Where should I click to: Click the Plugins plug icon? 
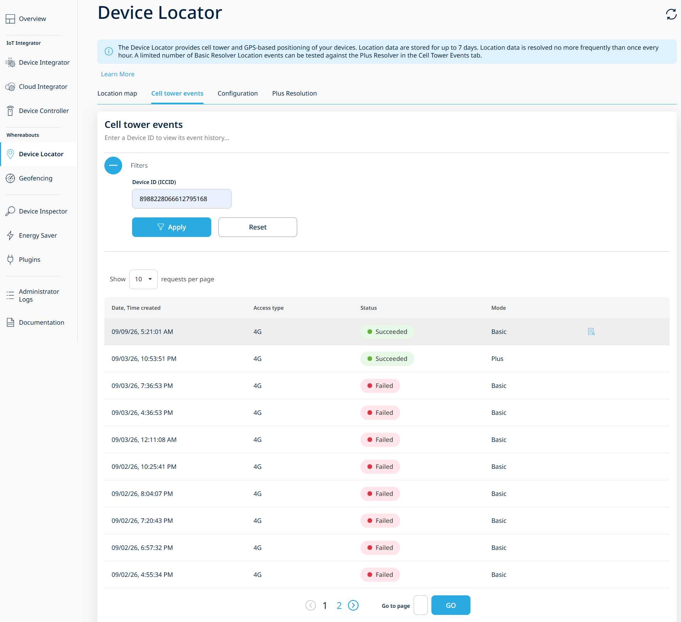(10, 260)
